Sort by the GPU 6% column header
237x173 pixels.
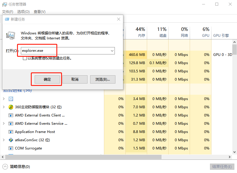click(201, 32)
